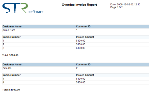This screenshot has height=94, width=152.
Task: Click the Page 1 Of 1 indicator
Action: [117, 7]
